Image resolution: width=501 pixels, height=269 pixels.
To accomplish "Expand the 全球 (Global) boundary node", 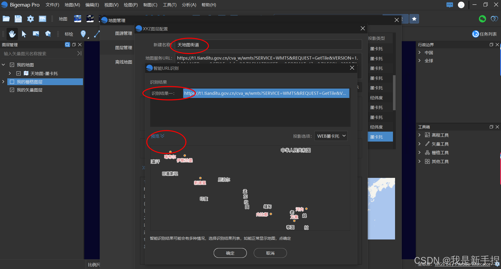I will [420, 61].
